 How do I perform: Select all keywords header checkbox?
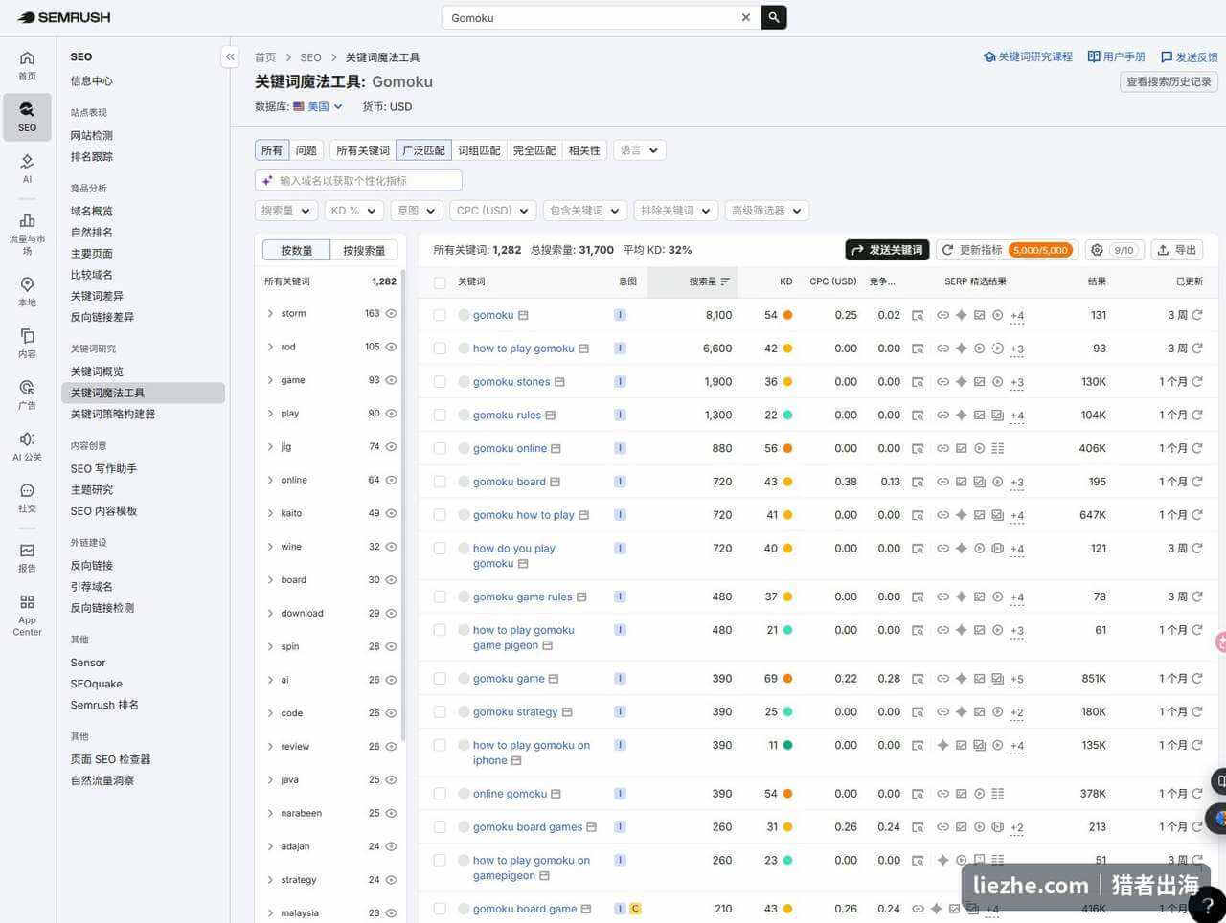click(x=440, y=281)
